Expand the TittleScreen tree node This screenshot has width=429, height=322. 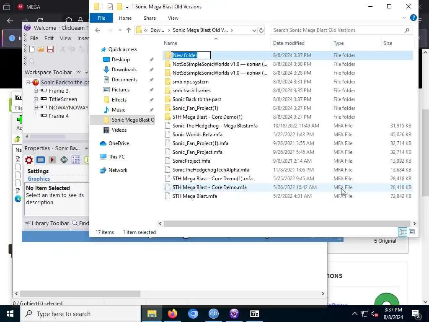pyautogui.click(x=36, y=99)
